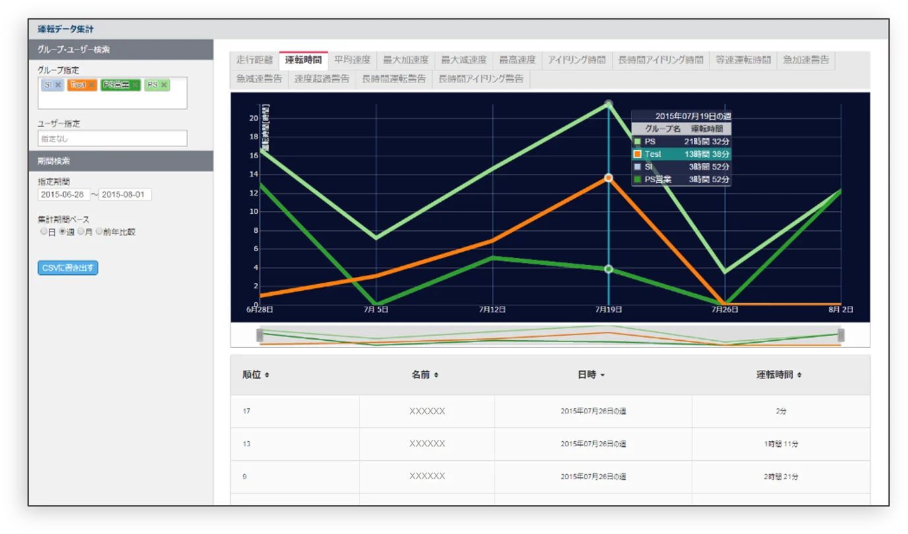
Task: Remove the orange Test group tag
Action: coord(92,85)
